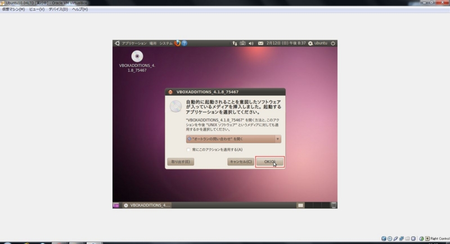Image resolution: width=450 pixels, height=244 pixels.
Task: Switch to the first highlighted workspace
Action: click(300, 205)
